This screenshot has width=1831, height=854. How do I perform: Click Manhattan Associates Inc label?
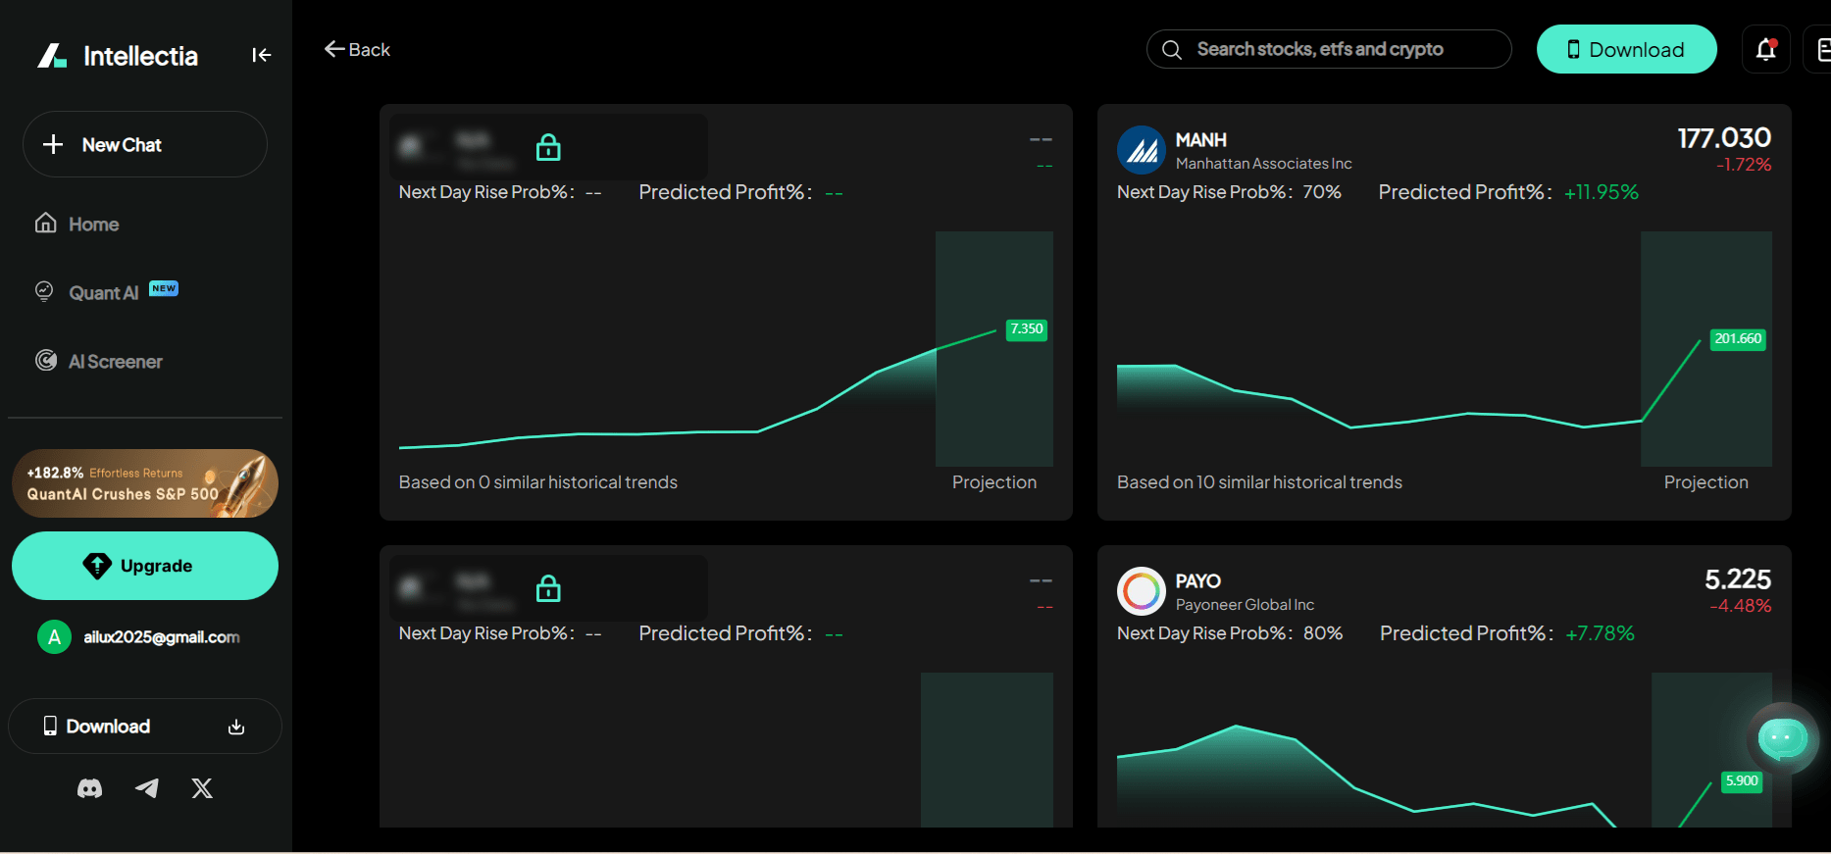1264,164
